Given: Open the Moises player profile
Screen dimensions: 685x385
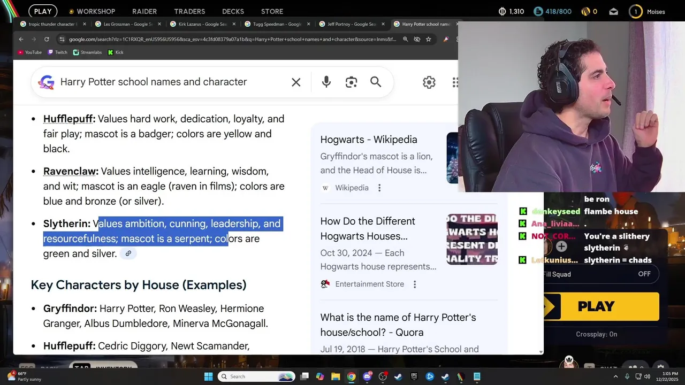Looking at the screenshot, I should click(x=647, y=11).
